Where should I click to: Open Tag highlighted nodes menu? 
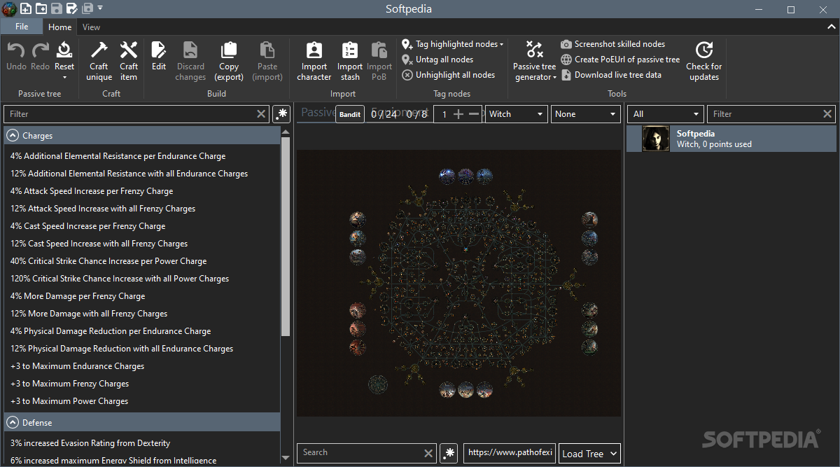click(x=453, y=44)
